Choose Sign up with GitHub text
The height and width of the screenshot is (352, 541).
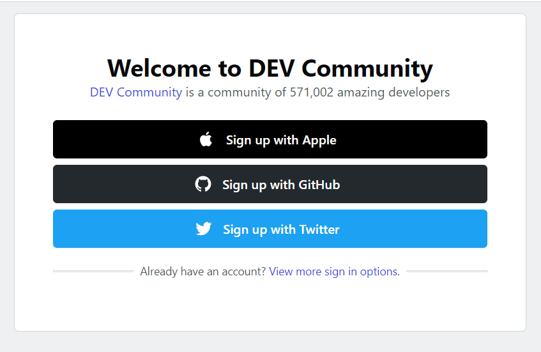coord(281,185)
